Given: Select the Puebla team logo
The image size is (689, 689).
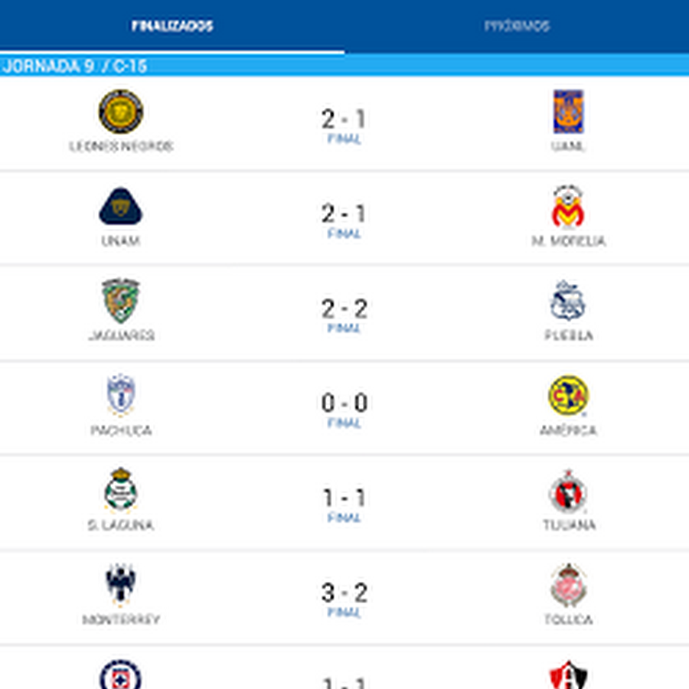Looking at the screenshot, I should [568, 301].
